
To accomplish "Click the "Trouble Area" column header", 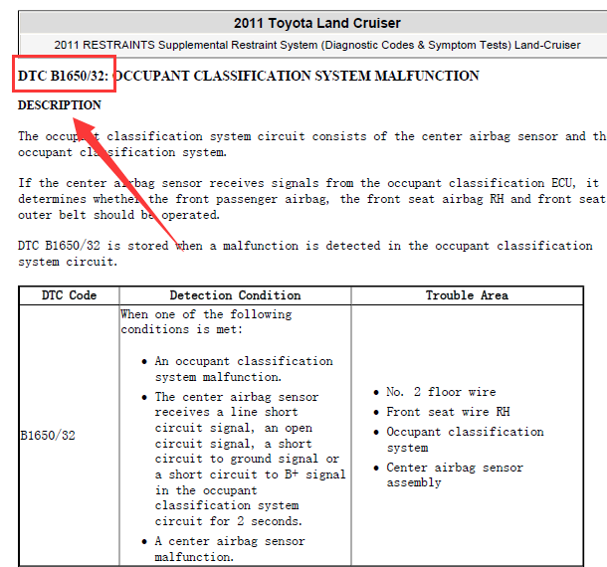I will coord(467,295).
